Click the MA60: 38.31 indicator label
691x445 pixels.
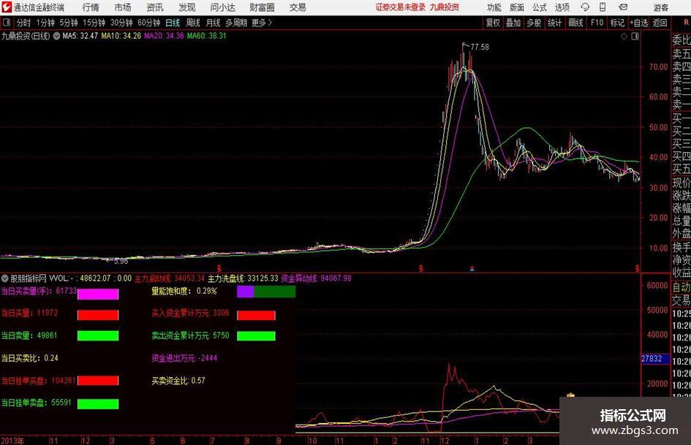[x=207, y=36]
